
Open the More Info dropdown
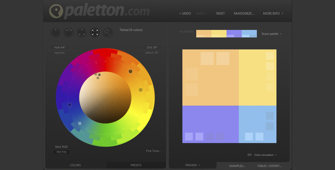pyautogui.click(x=273, y=13)
